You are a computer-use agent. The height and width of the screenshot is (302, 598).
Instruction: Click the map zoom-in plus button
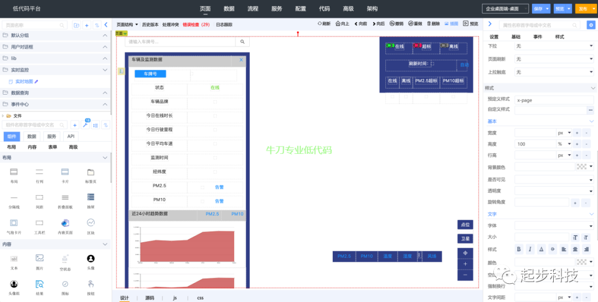(x=465, y=264)
